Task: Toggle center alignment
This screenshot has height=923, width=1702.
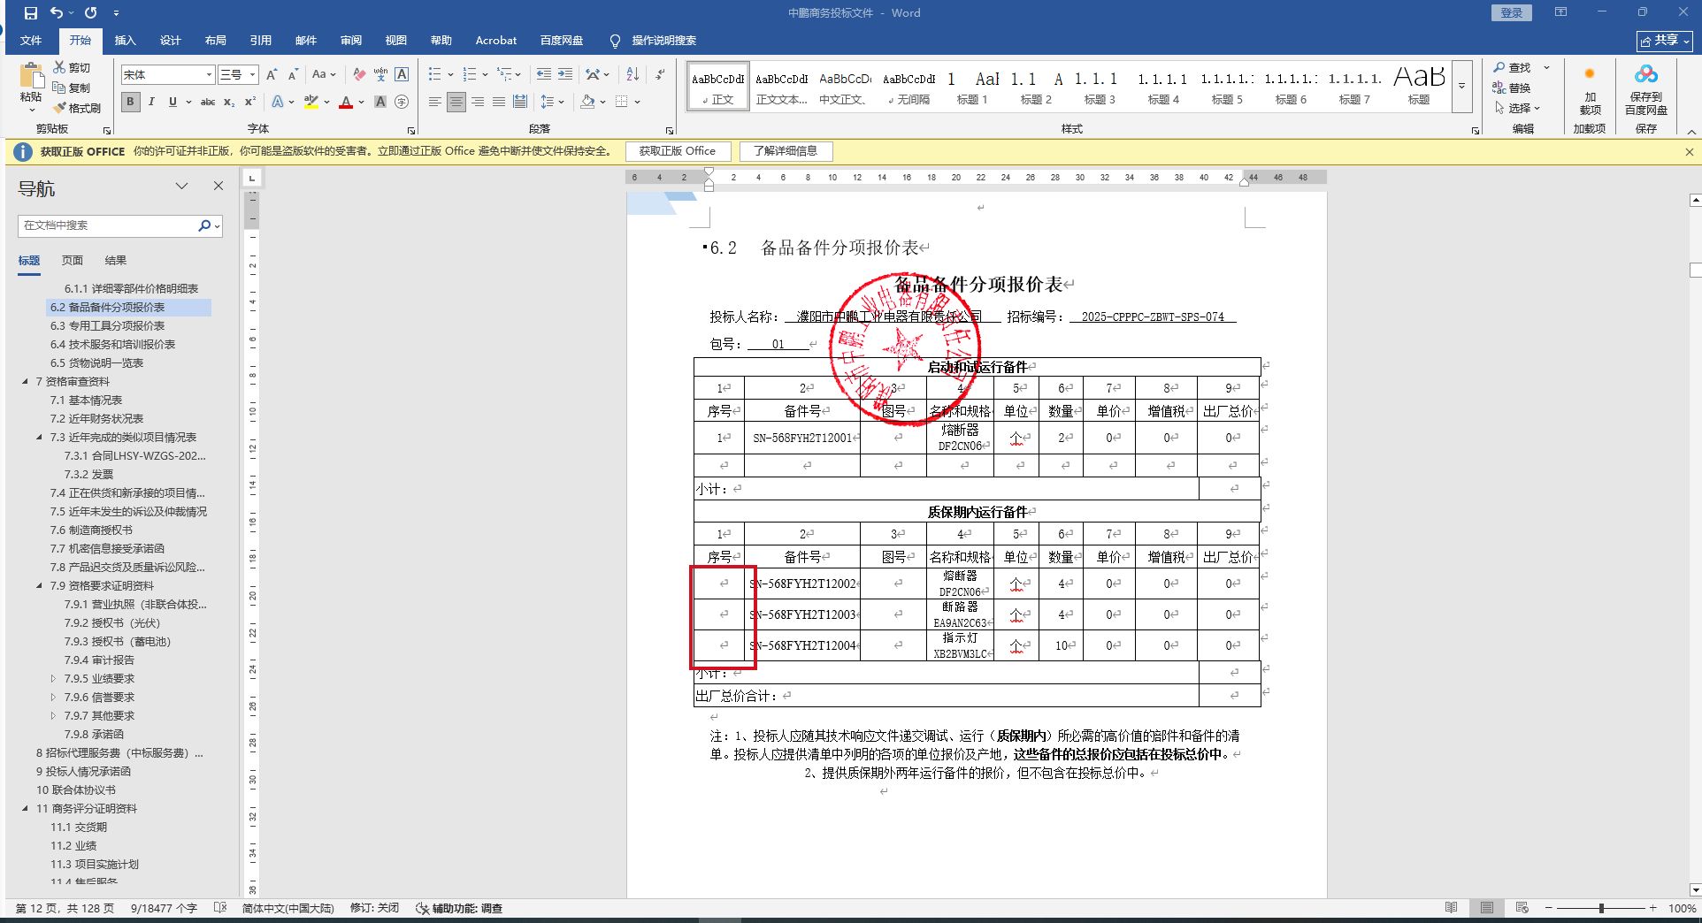Action: (x=456, y=103)
